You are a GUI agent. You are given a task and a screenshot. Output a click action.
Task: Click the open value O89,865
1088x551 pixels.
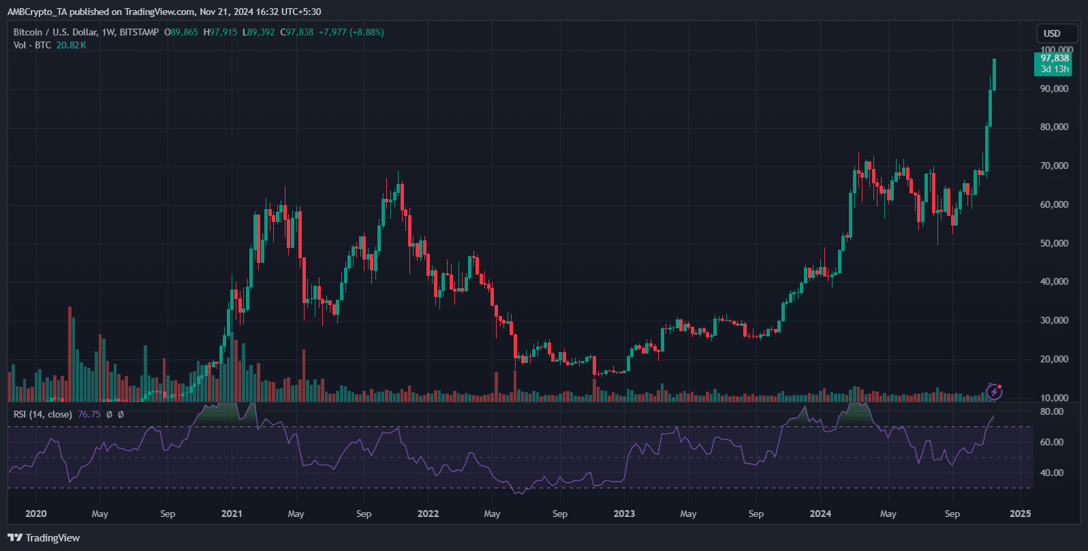pyautogui.click(x=181, y=32)
